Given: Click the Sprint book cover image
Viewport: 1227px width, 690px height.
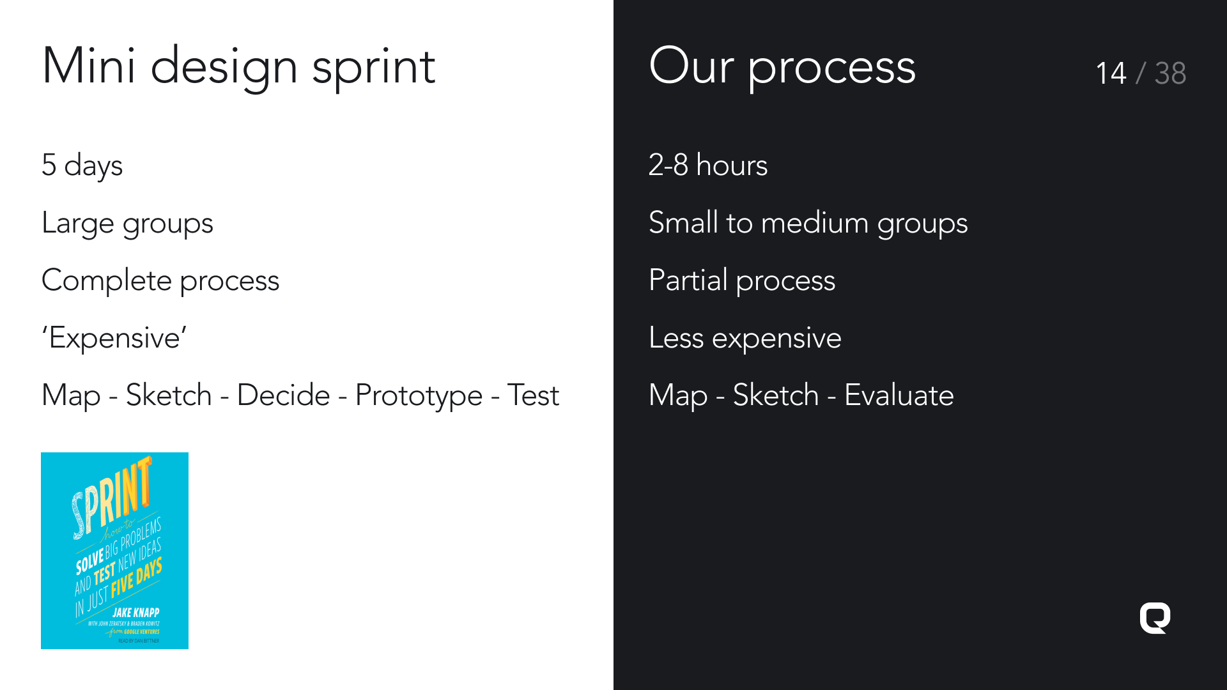Looking at the screenshot, I should [x=114, y=551].
